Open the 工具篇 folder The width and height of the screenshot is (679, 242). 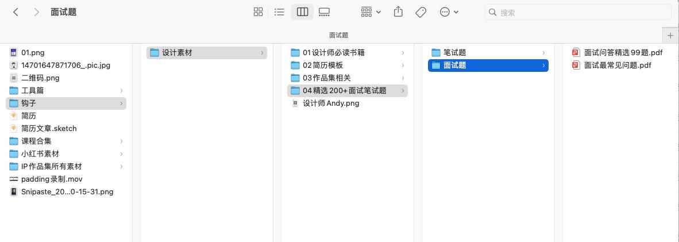pyautogui.click(x=66, y=91)
